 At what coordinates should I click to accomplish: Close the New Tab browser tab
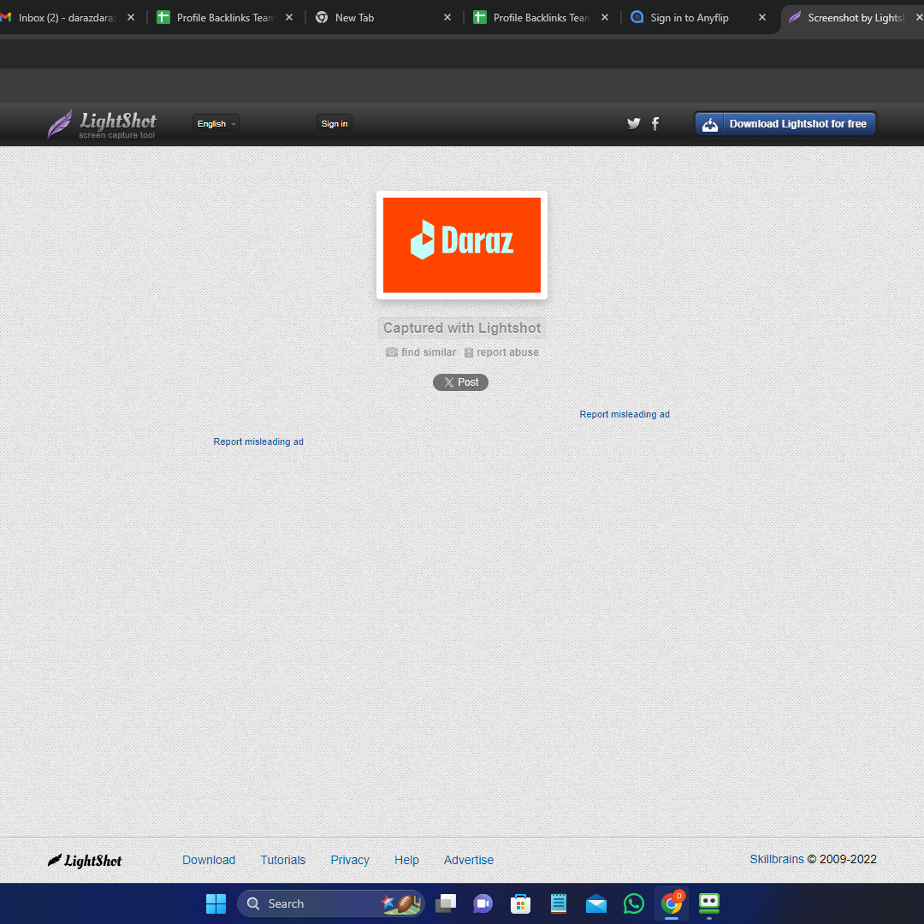pyautogui.click(x=447, y=17)
